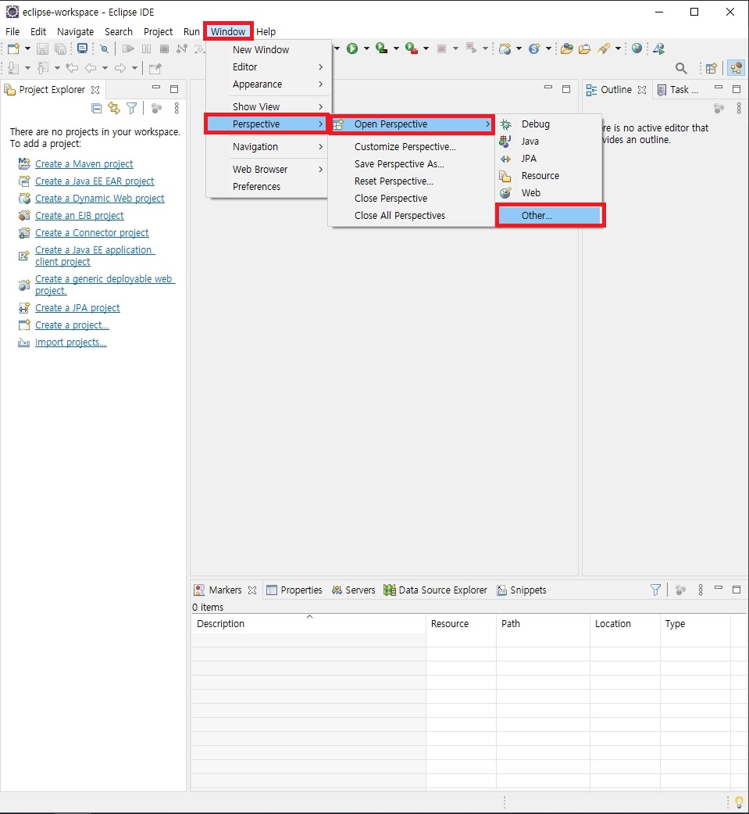Select the Java EE perspective button
Image resolution: width=749 pixels, height=814 pixels.
(x=736, y=68)
